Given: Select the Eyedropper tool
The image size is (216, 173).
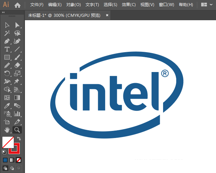Looking at the screenshot, I should click(x=7, y=106).
